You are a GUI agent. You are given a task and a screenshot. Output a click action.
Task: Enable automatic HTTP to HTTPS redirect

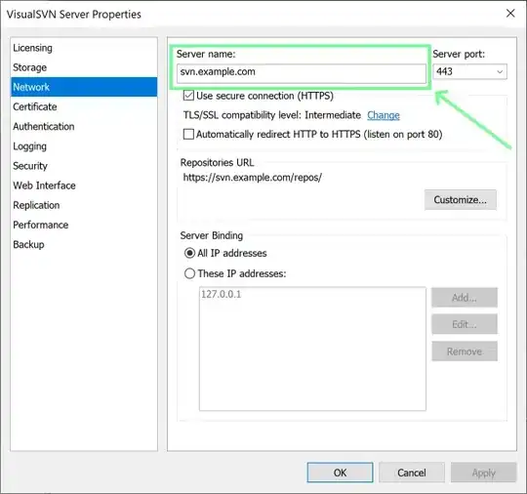coord(188,134)
